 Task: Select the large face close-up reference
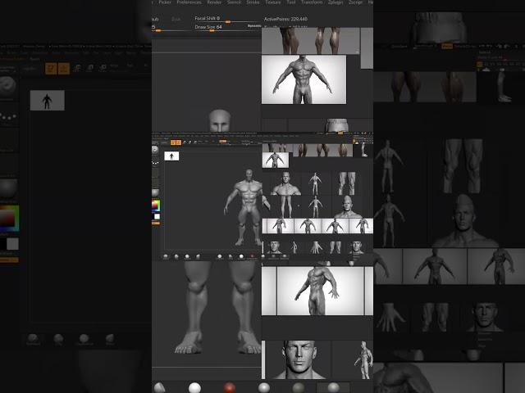click(299, 359)
